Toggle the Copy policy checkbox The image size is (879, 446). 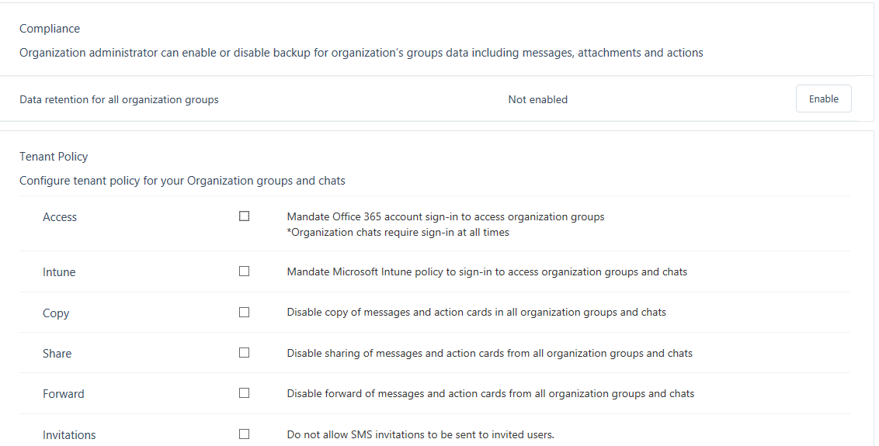[244, 313]
